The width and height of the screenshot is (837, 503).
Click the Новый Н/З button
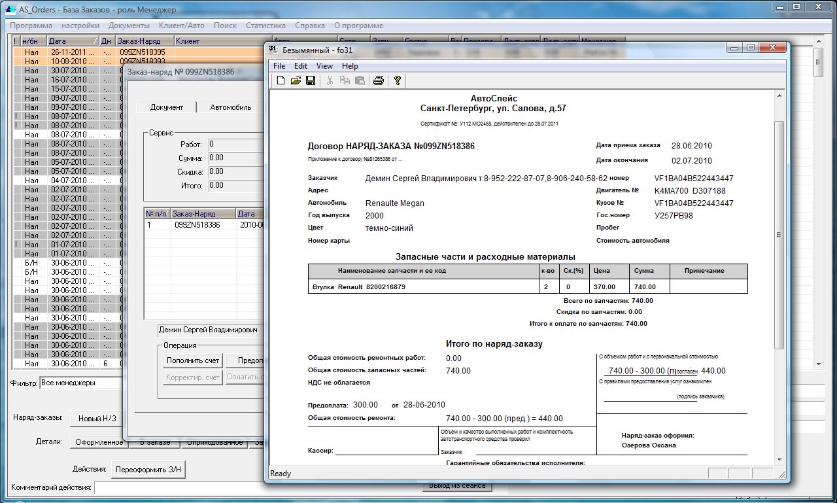pos(97,419)
